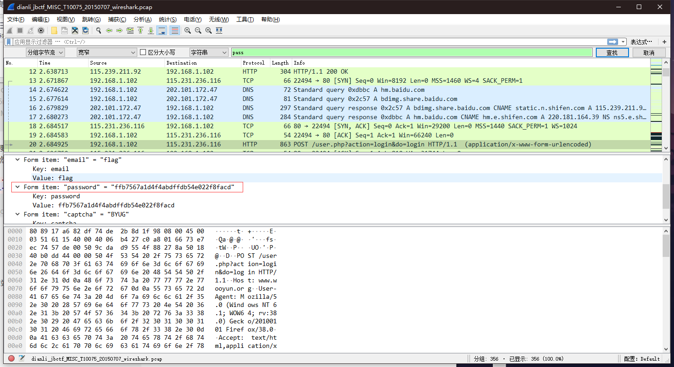Click the start capture shark fin icon

point(9,30)
